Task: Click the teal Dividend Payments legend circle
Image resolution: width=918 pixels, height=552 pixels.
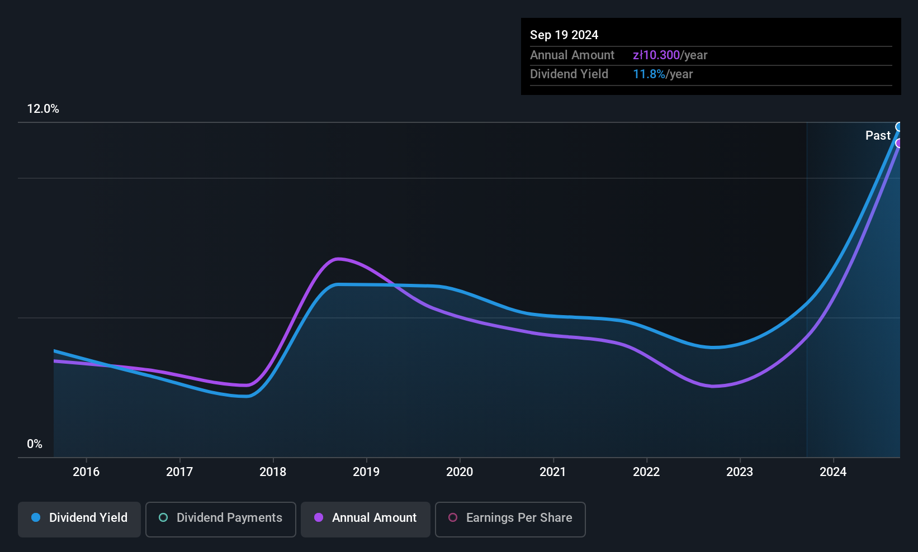Action: pyautogui.click(x=163, y=517)
